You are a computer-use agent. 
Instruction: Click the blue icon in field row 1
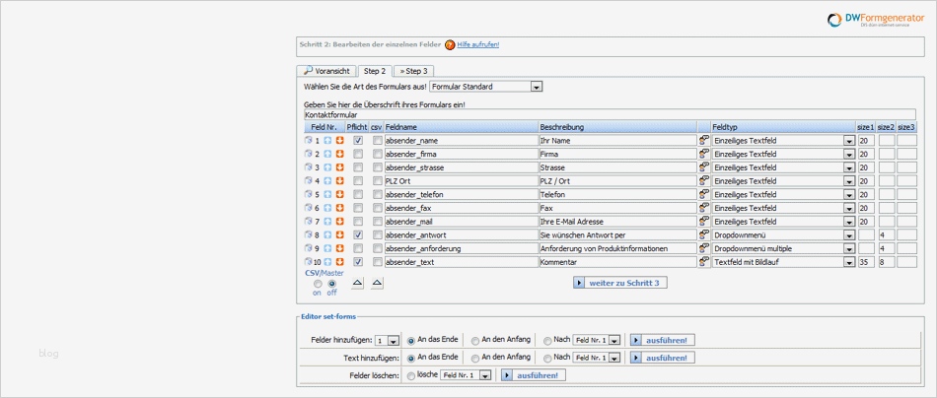click(327, 141)
